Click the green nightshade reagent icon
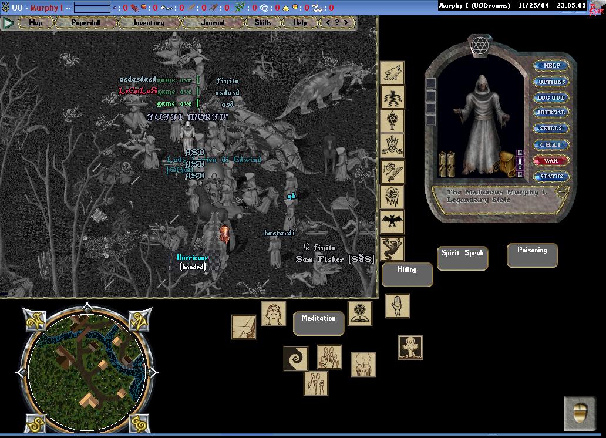This screenshot has width=606, height=438. point(240,8)
